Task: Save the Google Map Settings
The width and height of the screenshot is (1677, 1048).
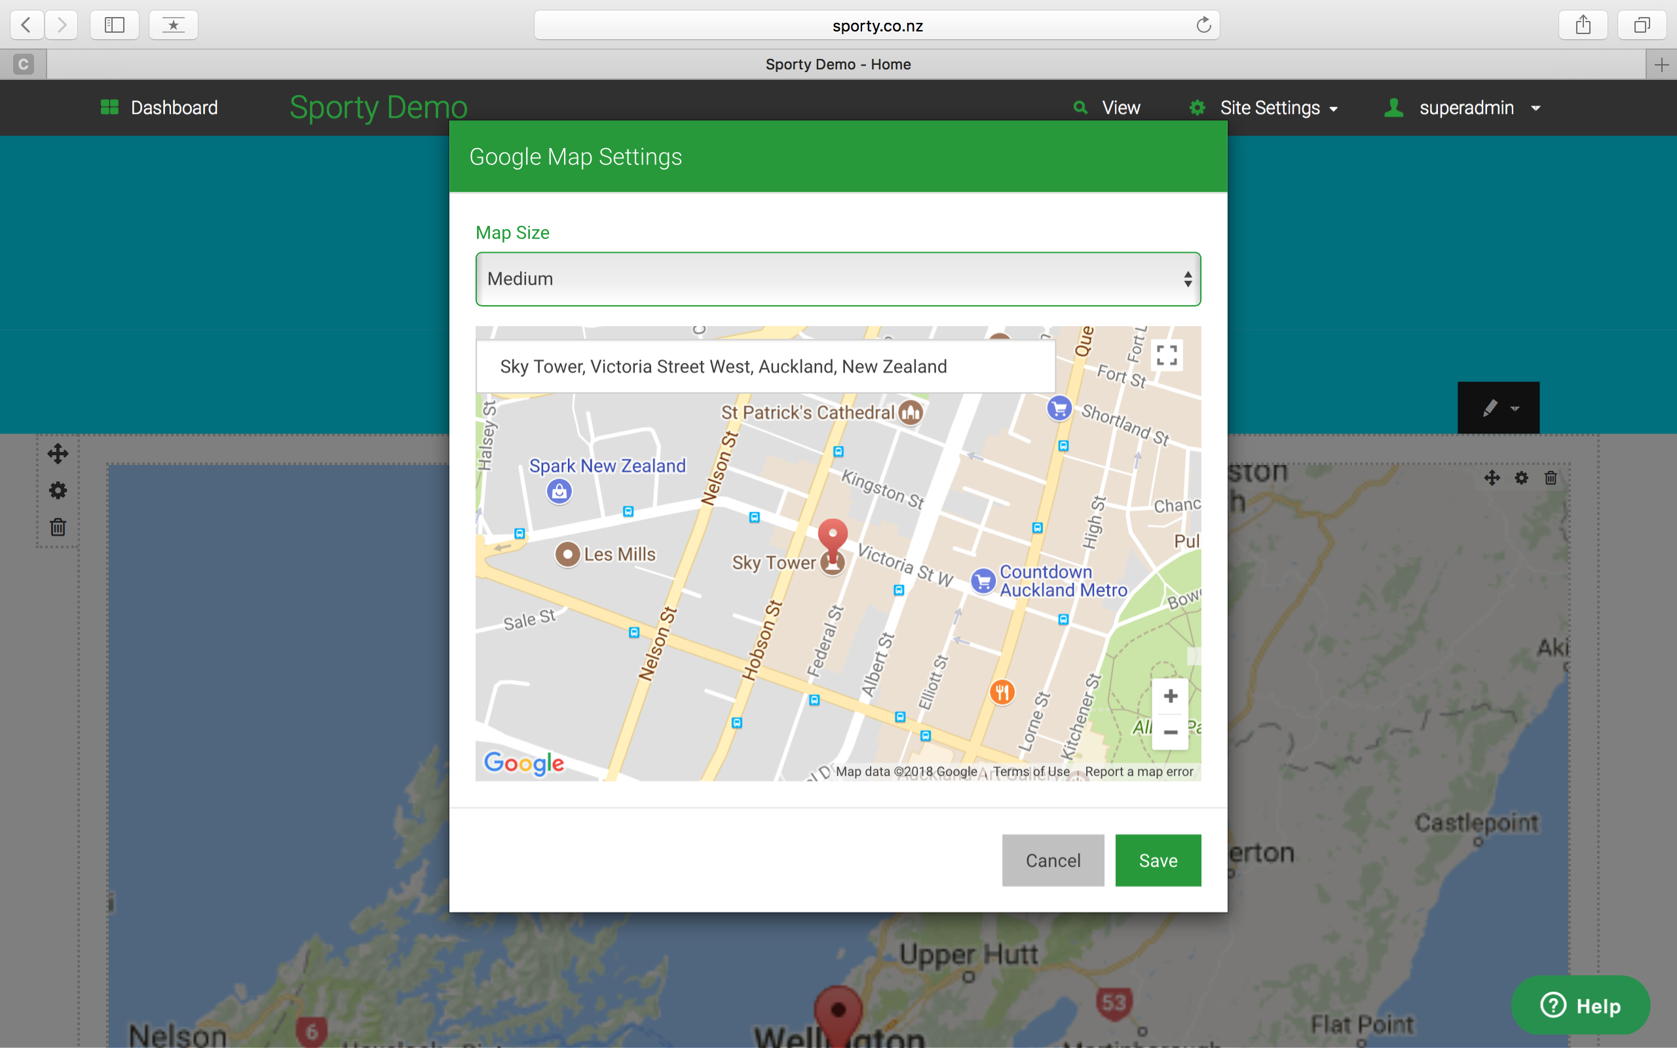Action: tap(1158, 860)
